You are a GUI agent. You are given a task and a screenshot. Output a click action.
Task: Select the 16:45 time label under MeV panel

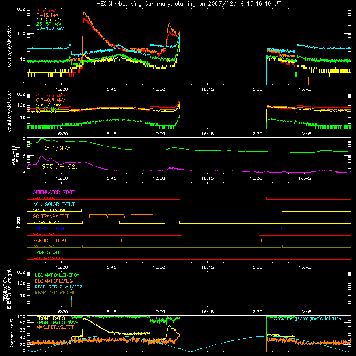click(x=305, y=134)
